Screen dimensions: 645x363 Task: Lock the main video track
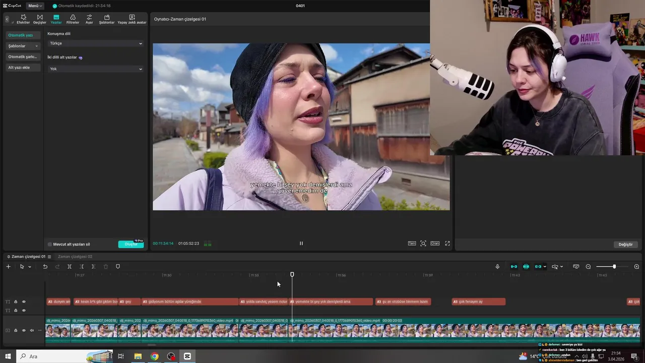(x=16, y=331)
